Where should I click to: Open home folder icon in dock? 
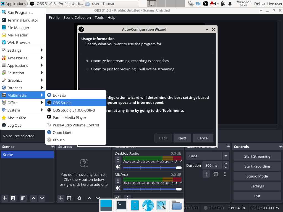[177, 205]
